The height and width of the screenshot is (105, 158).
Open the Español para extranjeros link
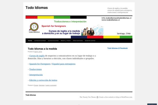click(64, 64)
